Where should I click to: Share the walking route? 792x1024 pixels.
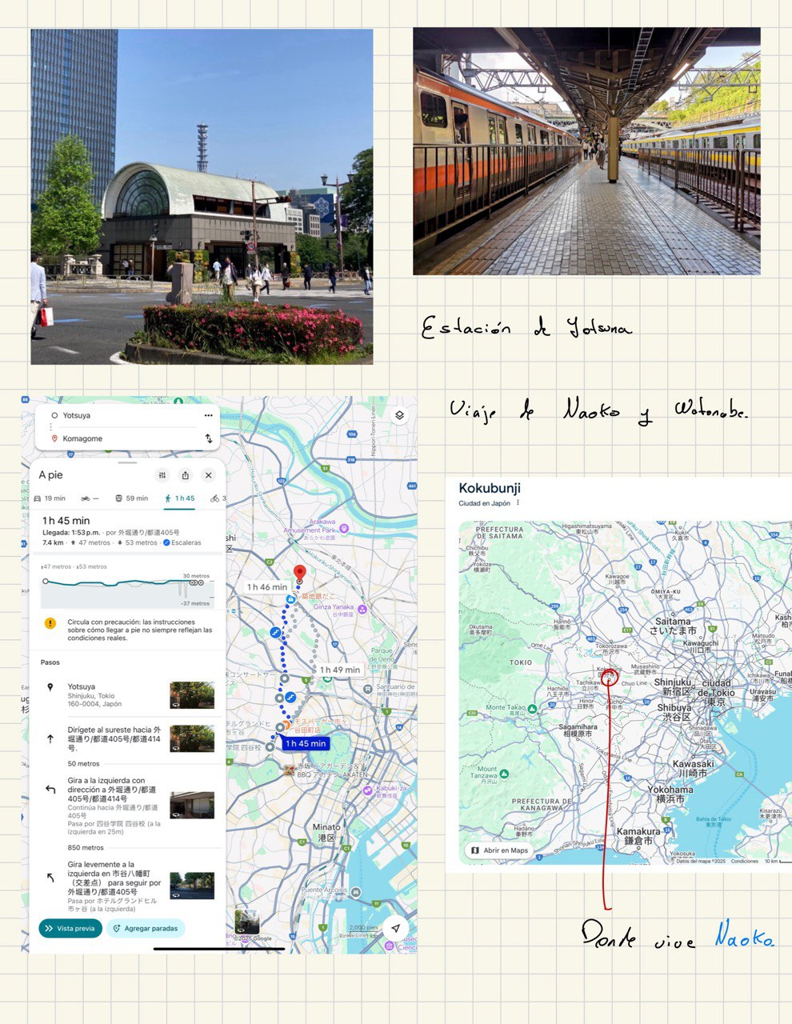tap(186, 475)
